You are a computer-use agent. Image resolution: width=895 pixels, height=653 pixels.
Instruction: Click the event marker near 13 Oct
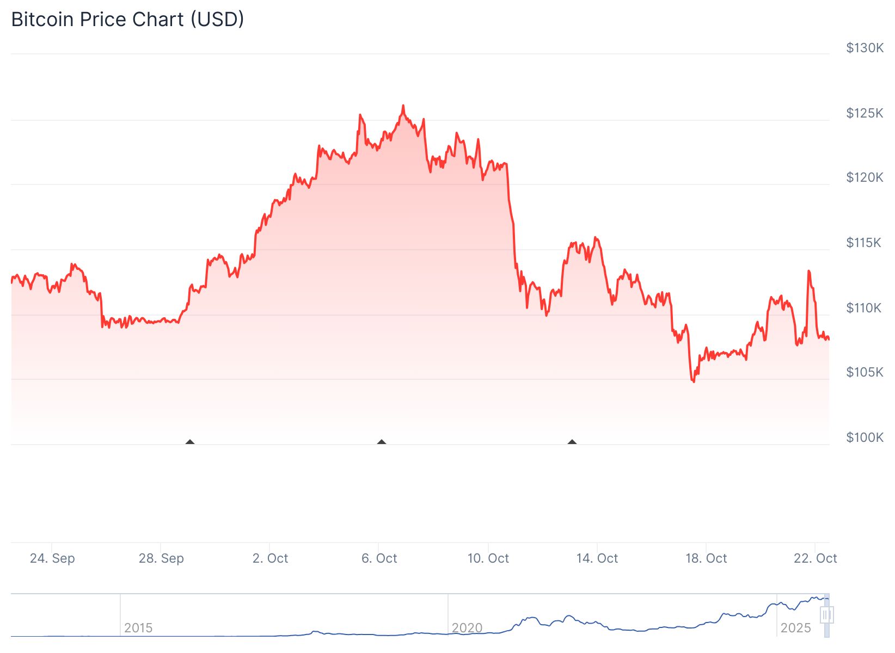pos(572,442)
